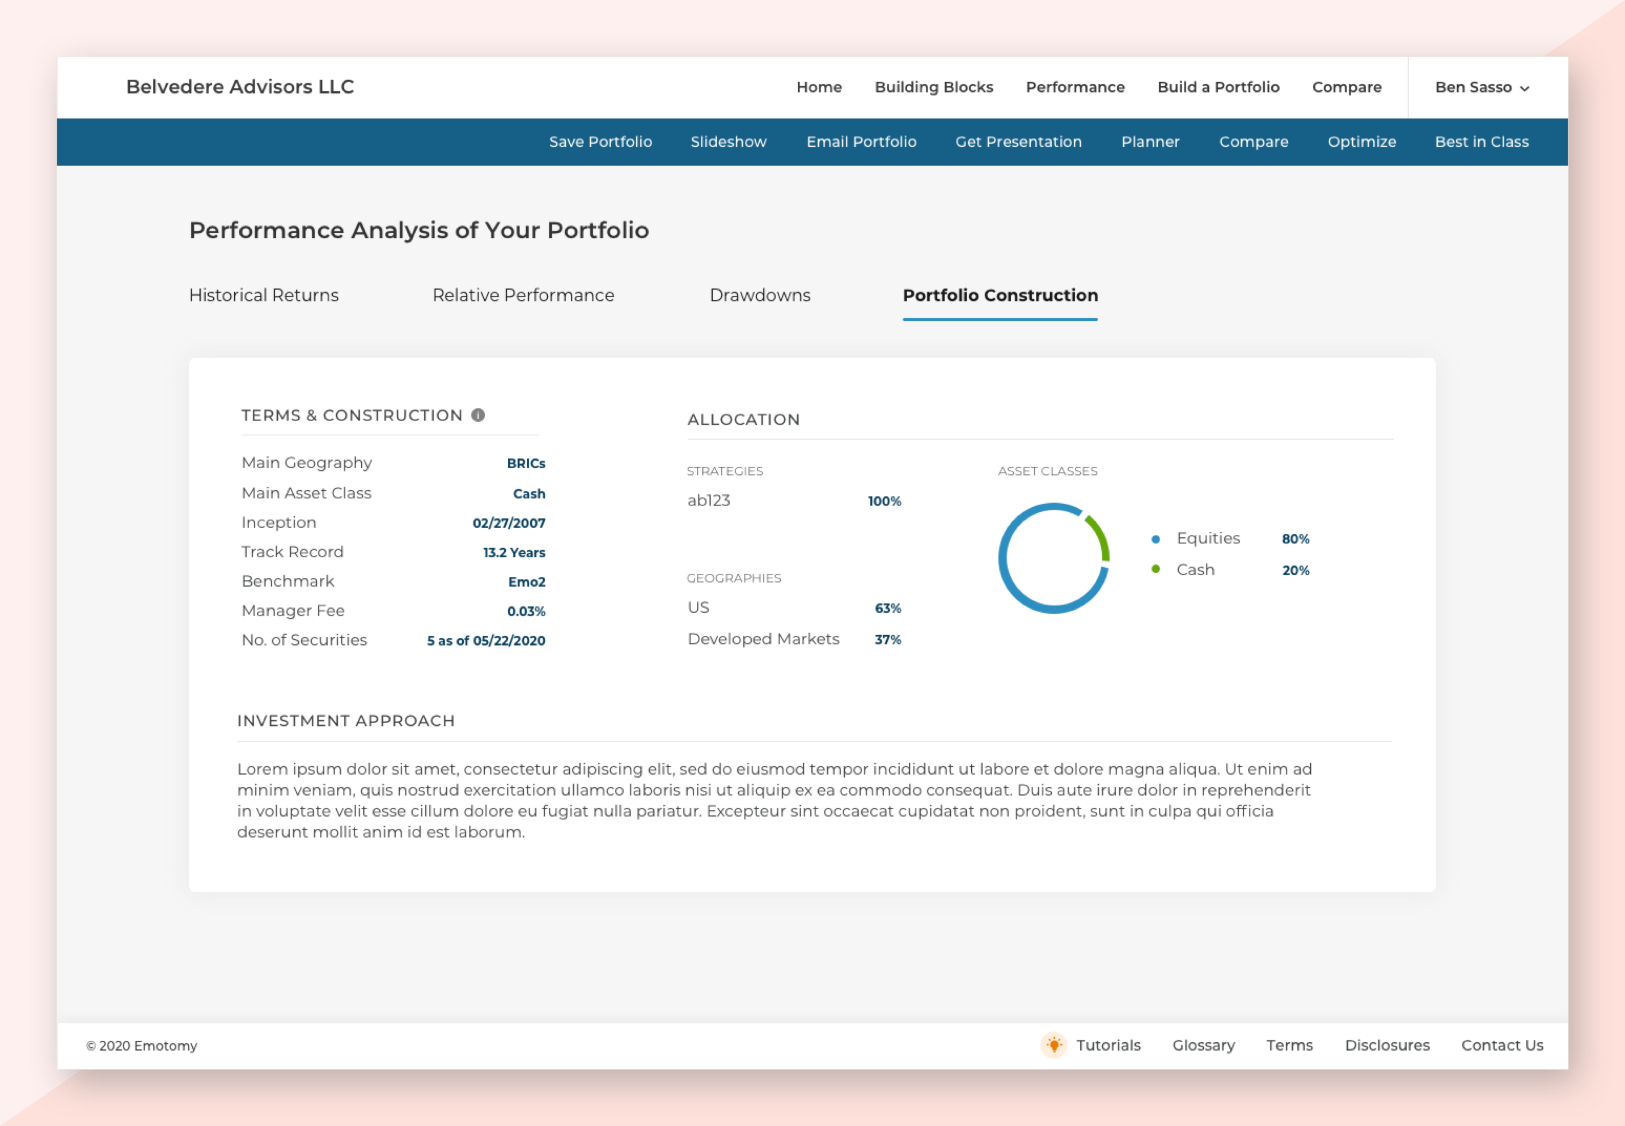
Task: Click the Contact Us footer link
Action: coord(1501,1045)
